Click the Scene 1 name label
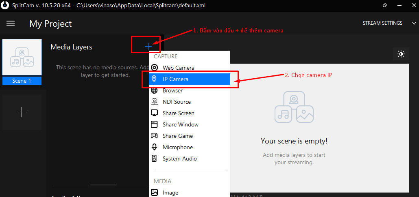The height and width of the screenshot is (197, 419). pyautogui.click(x=22, y=81)
